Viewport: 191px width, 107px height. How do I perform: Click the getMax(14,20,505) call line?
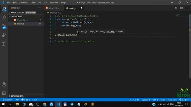[66, 35]
